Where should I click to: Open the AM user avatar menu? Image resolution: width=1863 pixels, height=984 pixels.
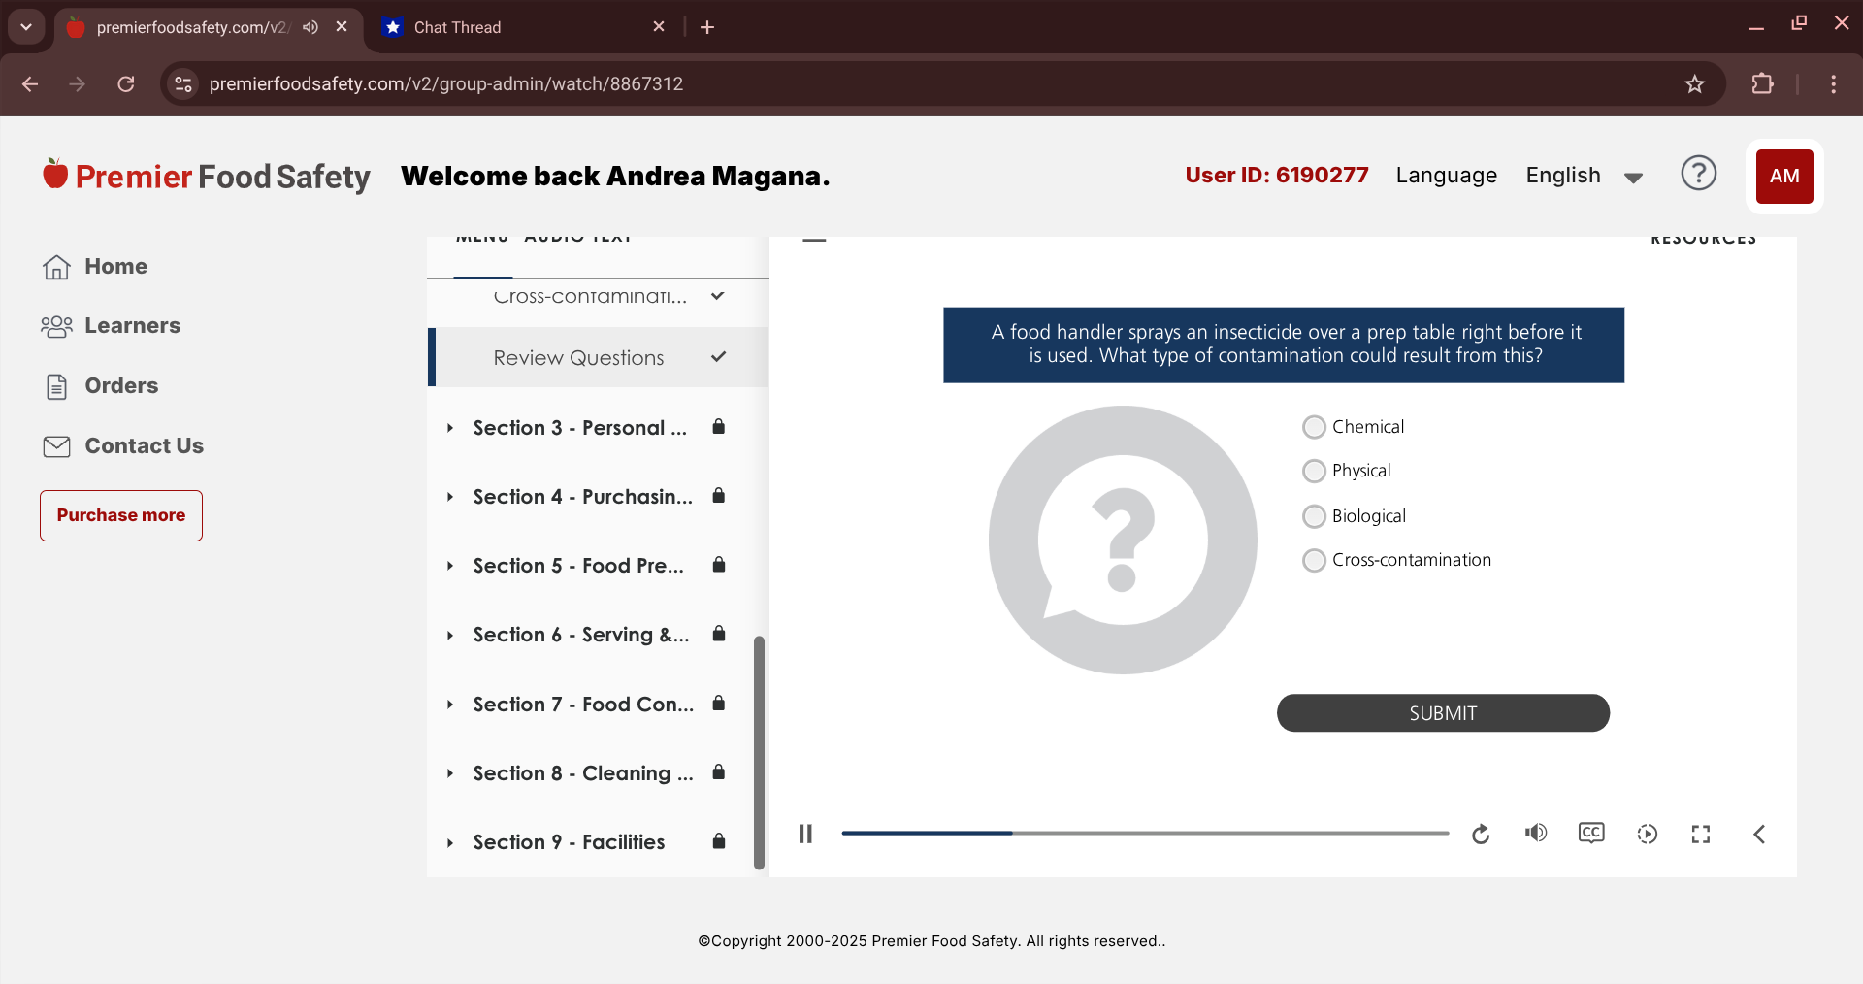[1784, 176]
